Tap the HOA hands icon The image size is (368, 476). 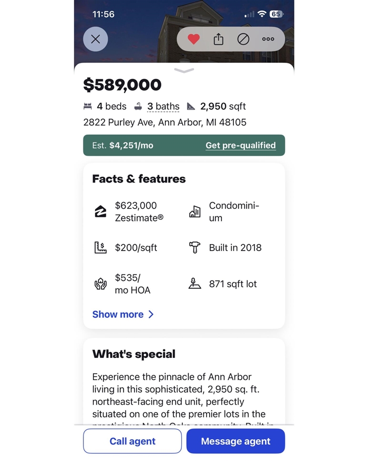click(101, 284)
